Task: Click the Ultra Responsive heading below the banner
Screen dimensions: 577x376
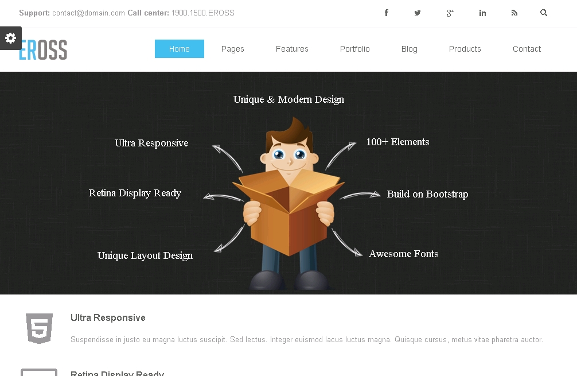Action: [108, 317]
